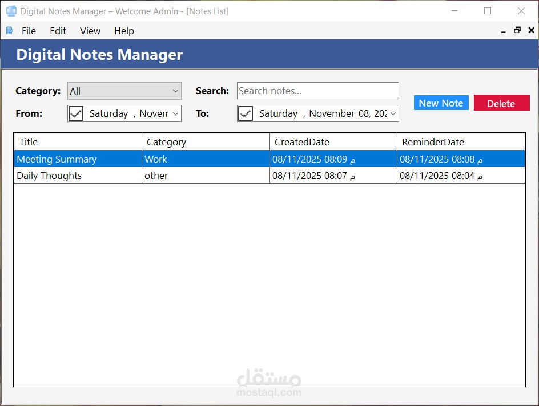Select the Meeting Summary note row
This screenshot has height=406, width=539.
(269, 159)
